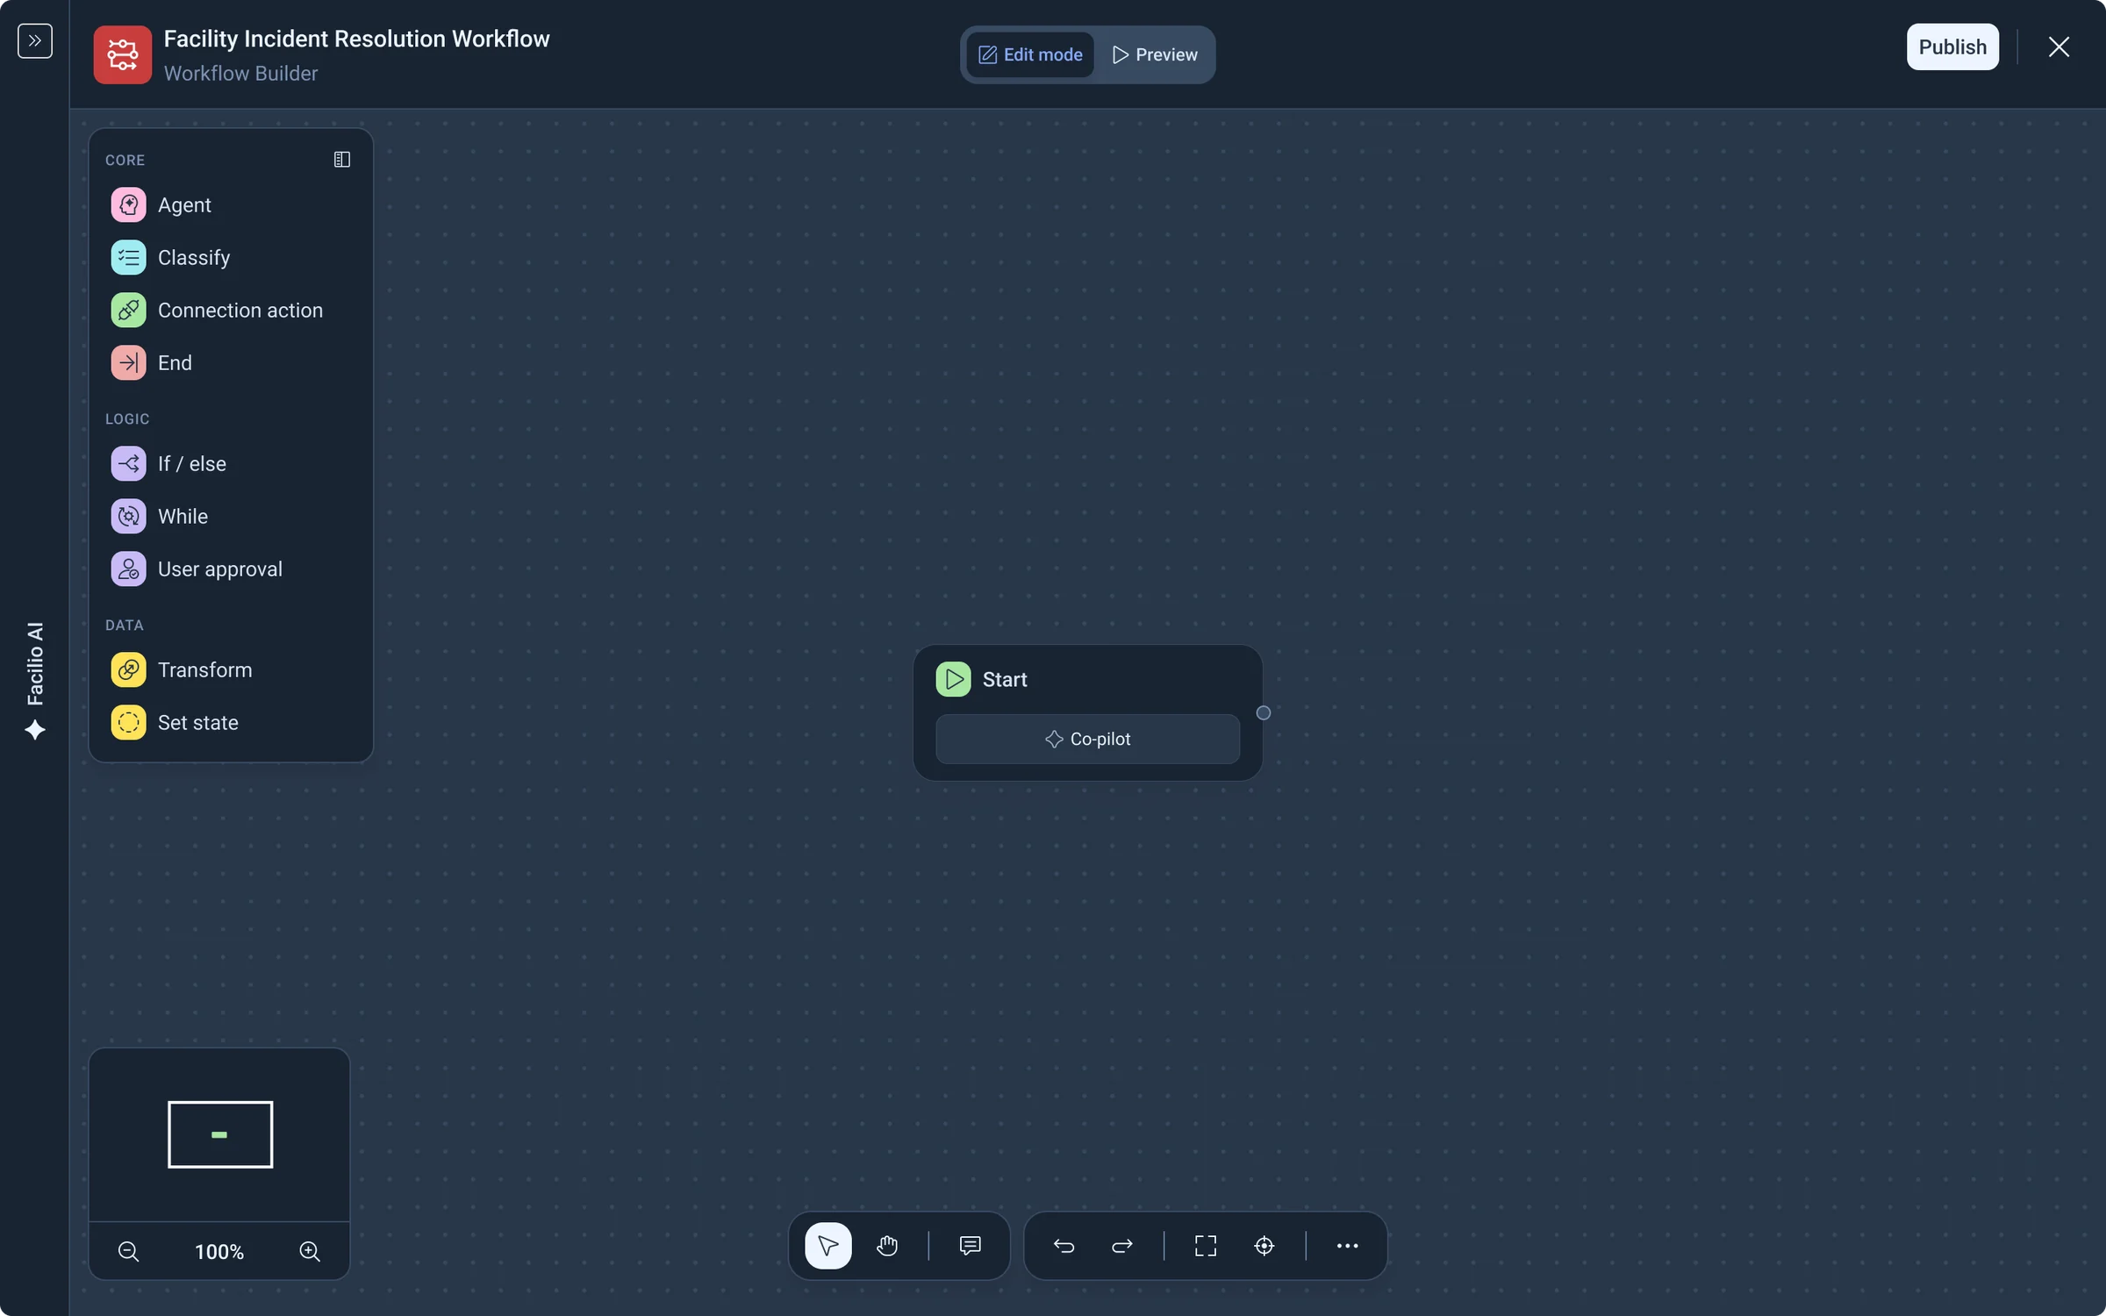Close the workflow builder
Image resolution: width=2106 pixels, height=1316 pixels.
tap(2059, 46)
